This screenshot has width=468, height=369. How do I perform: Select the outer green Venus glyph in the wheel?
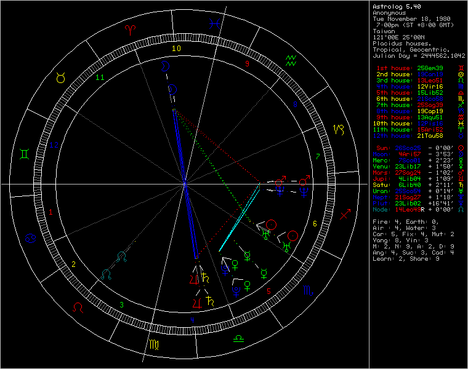[x=248, y=285]
